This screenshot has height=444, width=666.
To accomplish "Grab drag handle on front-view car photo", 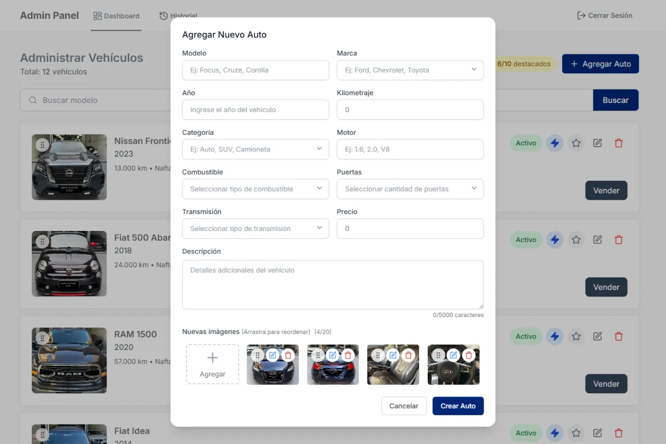I will pos(257,355).
